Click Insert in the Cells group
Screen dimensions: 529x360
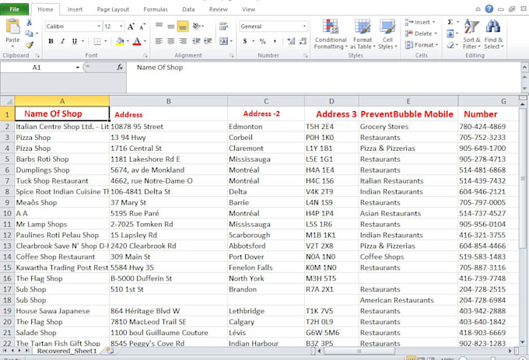pyautogui.click(x=420, y=23)
